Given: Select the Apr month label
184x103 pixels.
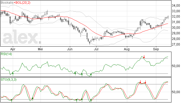Looking at the screenshot, I should 13,49.
